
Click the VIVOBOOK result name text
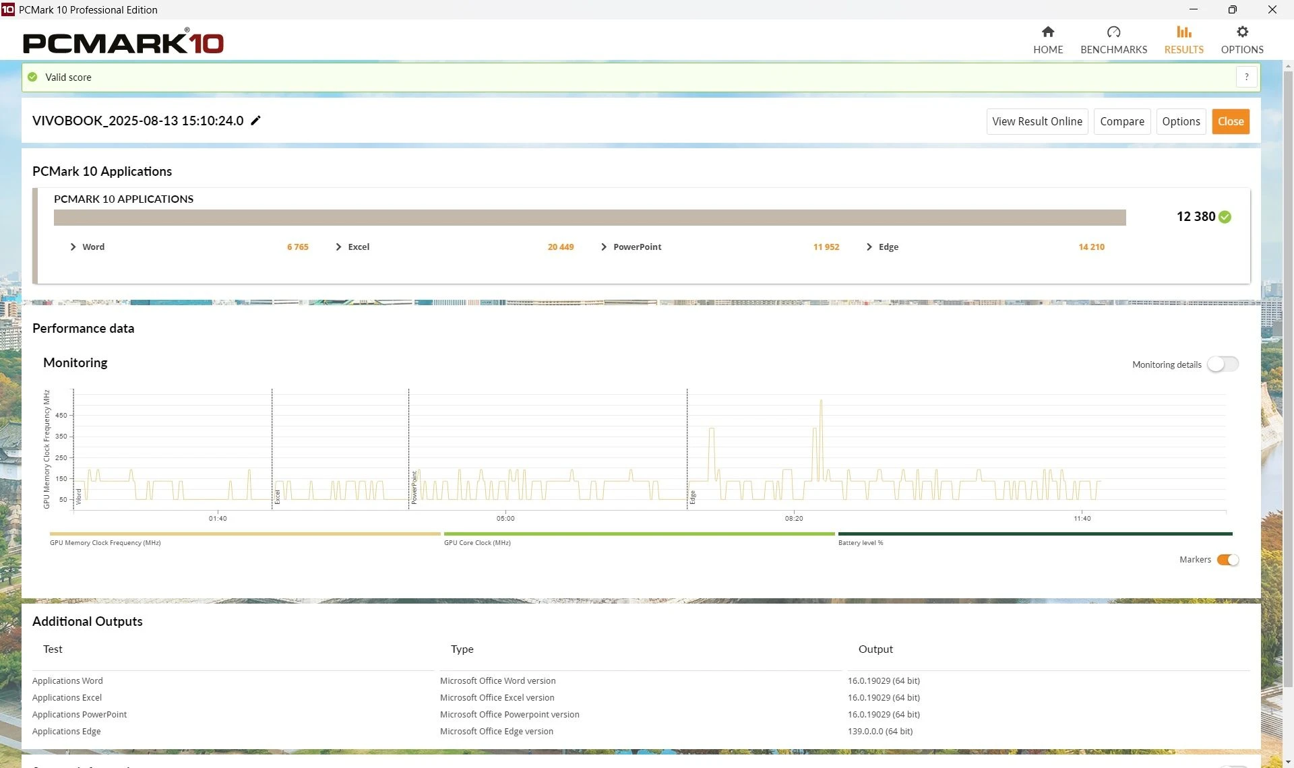point(138,121)
